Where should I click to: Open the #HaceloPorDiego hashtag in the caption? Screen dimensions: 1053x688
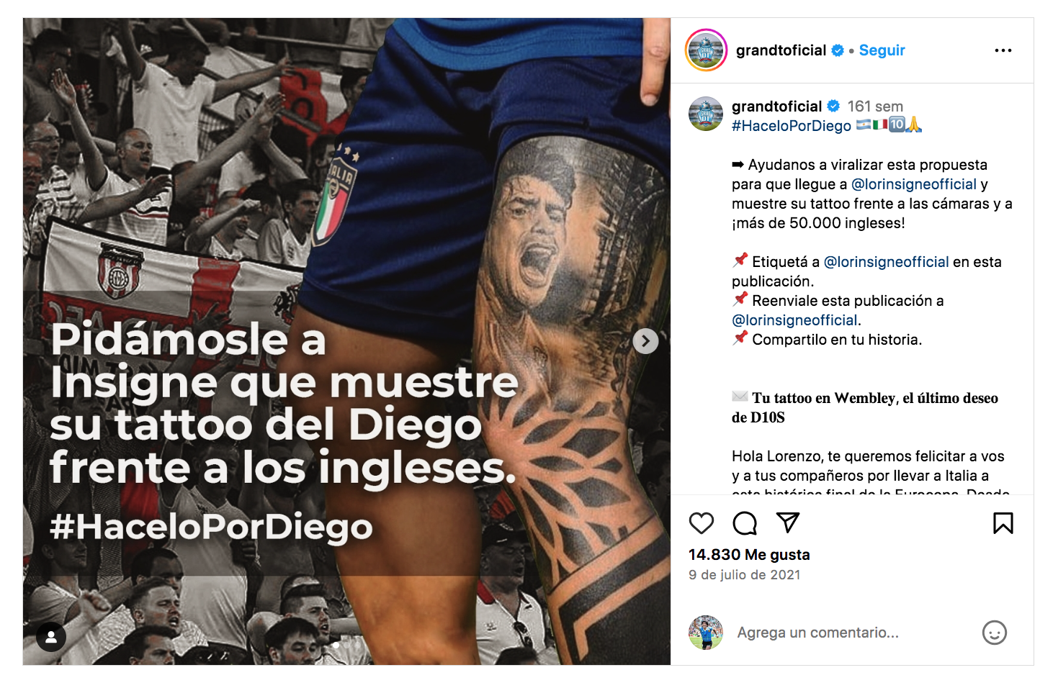[x=791, y=126]
